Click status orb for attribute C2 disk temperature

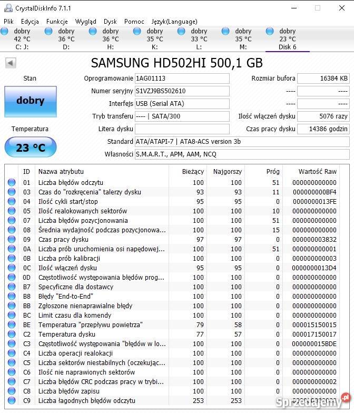coord(12,334)
